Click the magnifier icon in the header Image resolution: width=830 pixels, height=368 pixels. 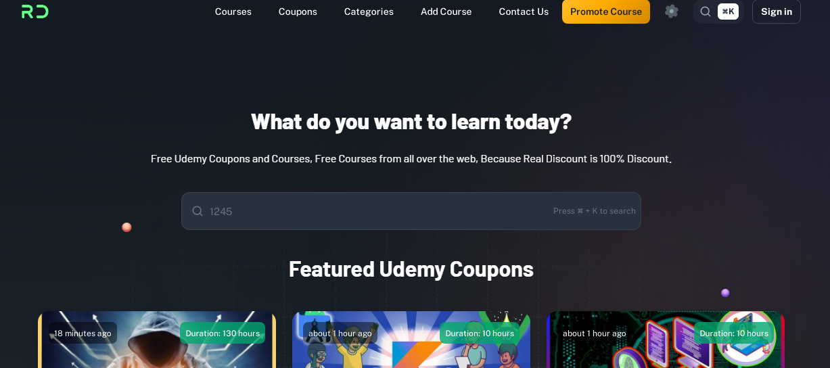click(x=706, y=11)
